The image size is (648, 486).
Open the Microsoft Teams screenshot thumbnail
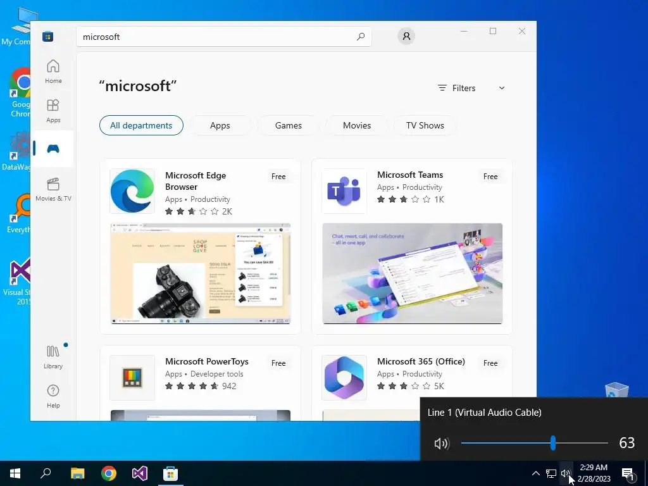point(413,273)
